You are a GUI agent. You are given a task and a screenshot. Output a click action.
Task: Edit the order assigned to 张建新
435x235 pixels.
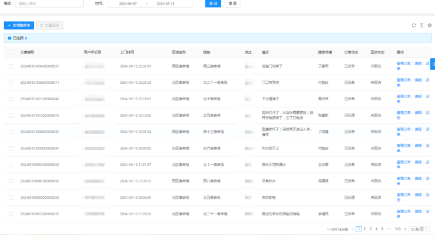418,113
